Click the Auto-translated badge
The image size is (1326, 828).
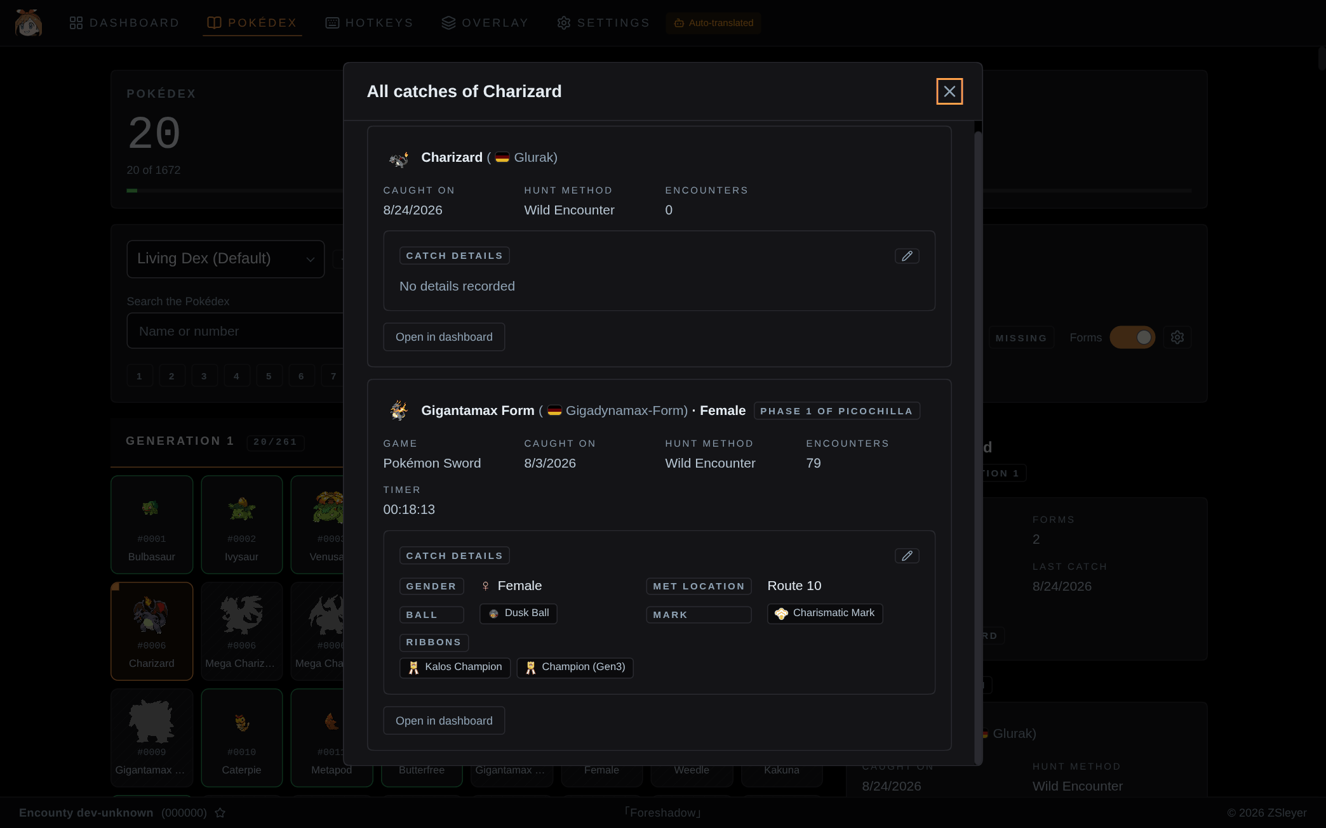(713, 23)
